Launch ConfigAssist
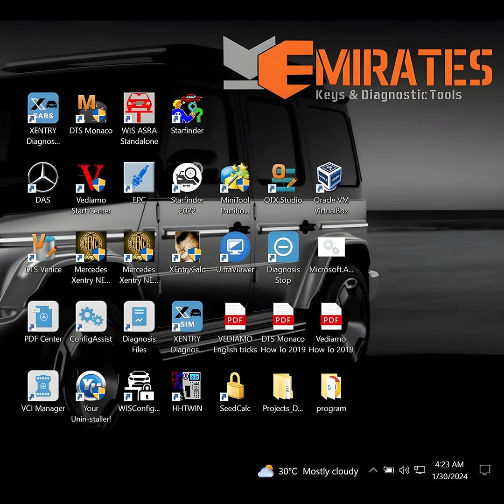 click(91, 316)
